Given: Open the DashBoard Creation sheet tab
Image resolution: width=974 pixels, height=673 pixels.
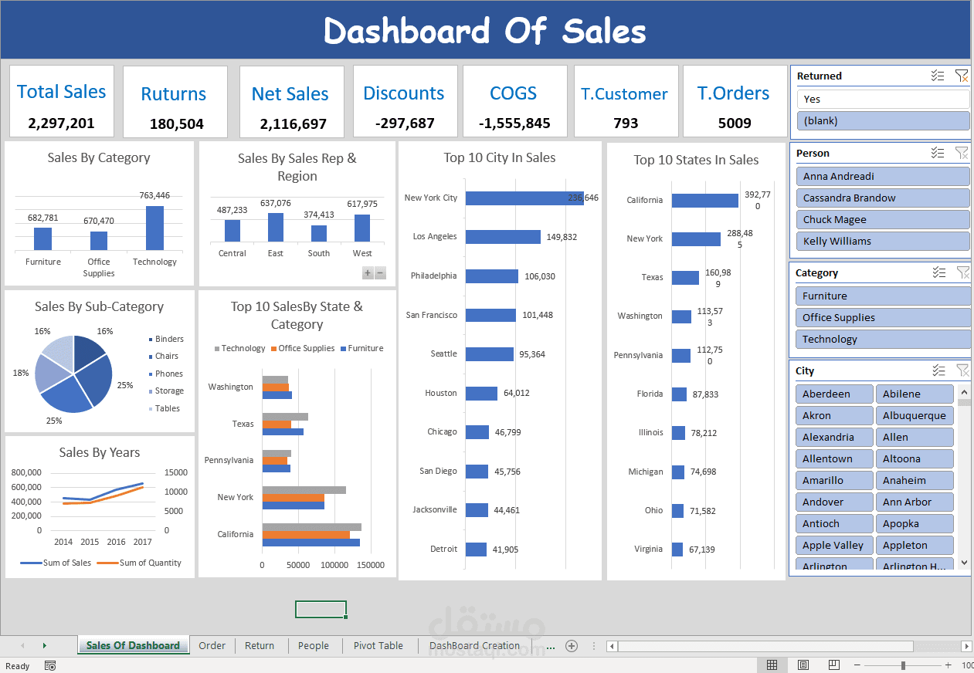Looking at the screenshot, I should click(474, 646).
